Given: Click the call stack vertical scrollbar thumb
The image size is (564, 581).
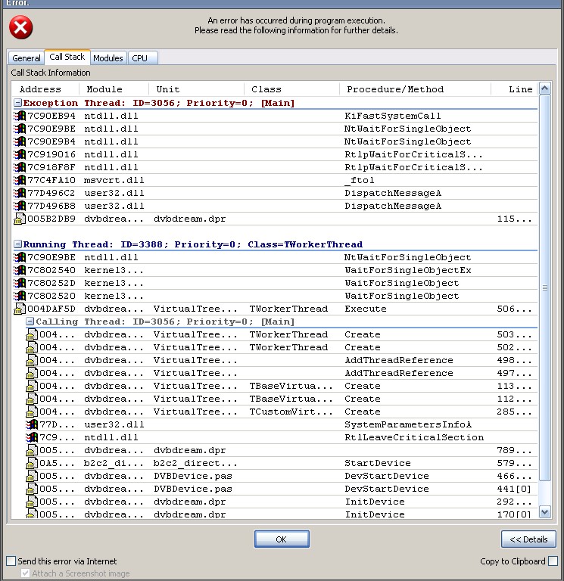Looking at the screenshot, I should coord(545,288).
